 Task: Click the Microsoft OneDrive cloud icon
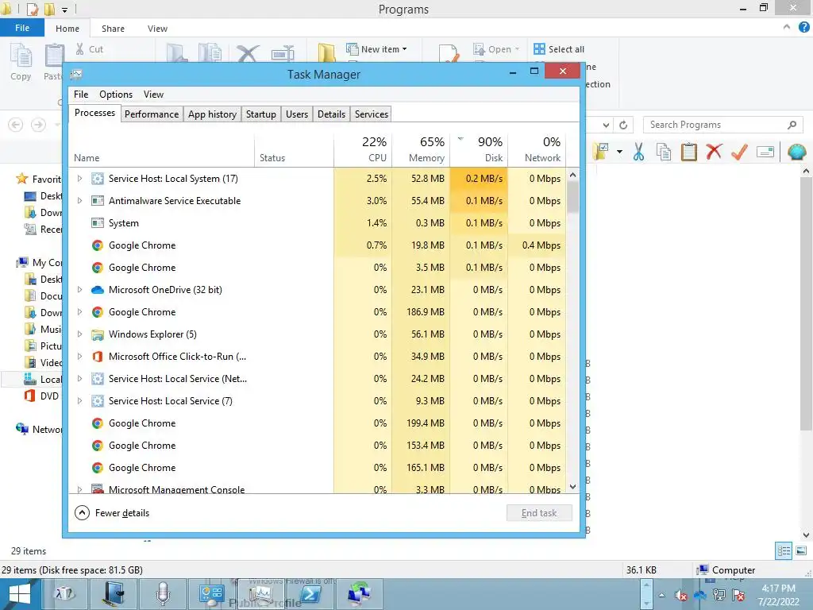point(98,290)
